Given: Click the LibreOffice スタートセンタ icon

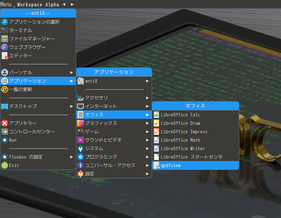Looking at the screenshot, I should click(156, 157).
